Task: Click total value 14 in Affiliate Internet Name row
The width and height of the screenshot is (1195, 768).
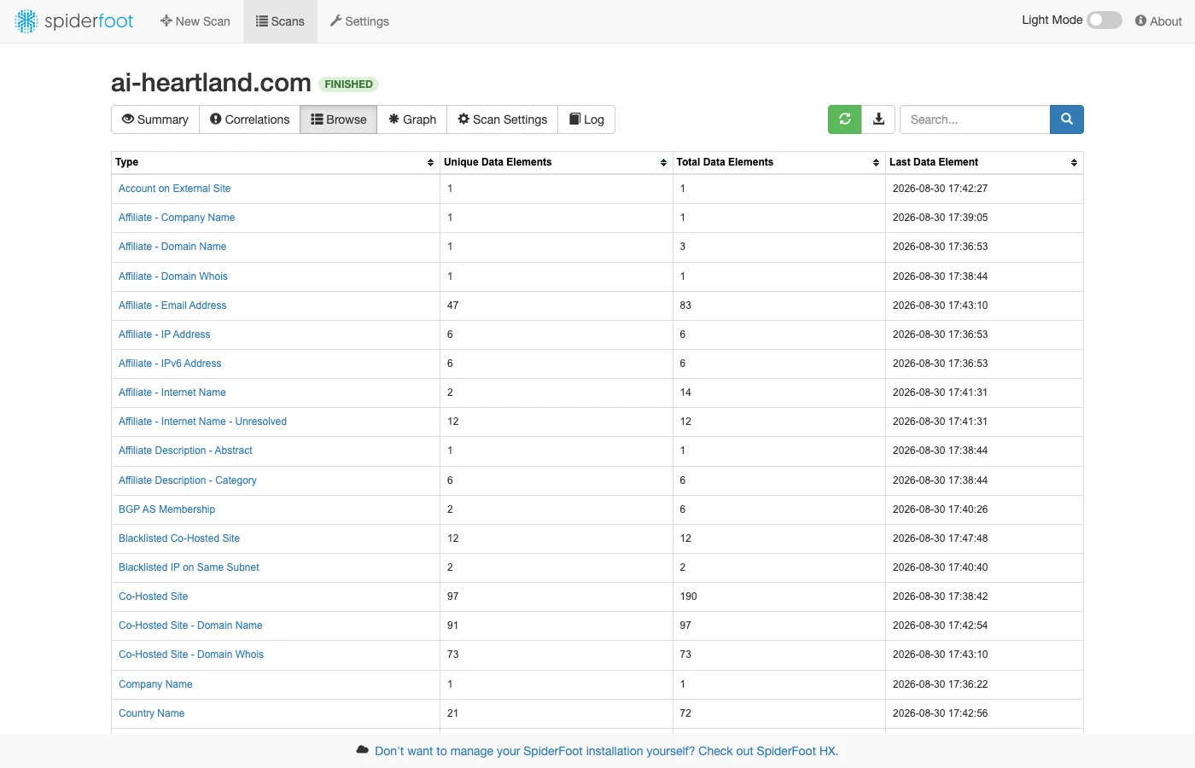Action: (x=685, y=393)
